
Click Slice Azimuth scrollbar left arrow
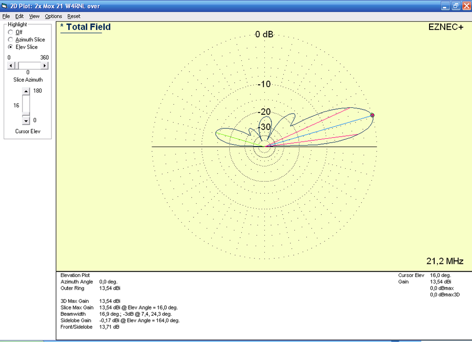tap(11, 65)
